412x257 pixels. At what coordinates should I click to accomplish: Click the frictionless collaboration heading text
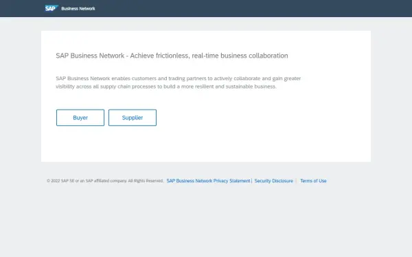point(172,56)
